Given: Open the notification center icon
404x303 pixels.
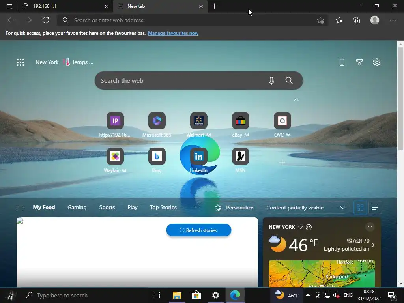Looking at the screenshot, I should pos(391,296).
